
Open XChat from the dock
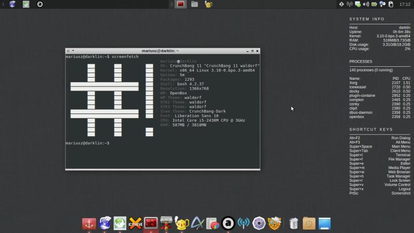click(x=136, y=223)
